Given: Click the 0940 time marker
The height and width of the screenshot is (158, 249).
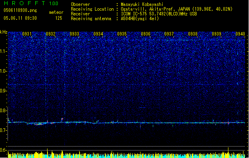Looking at the screenshot, I should tap(240, 34).
